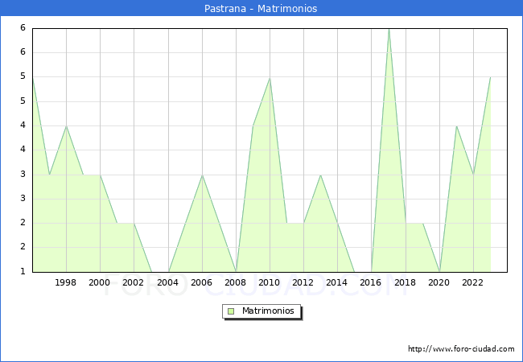The image size is (523, 362).
Task: Click the 2010 peak data point
Action: pyautogui.click(x=270, y=78)
